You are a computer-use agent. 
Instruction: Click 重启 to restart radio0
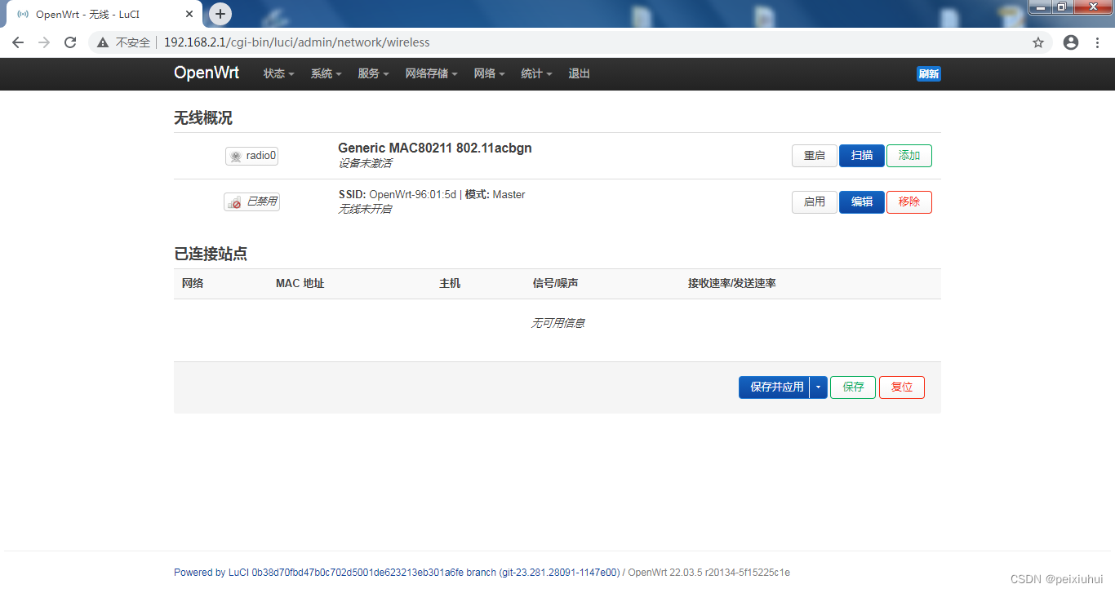(814, 155)
